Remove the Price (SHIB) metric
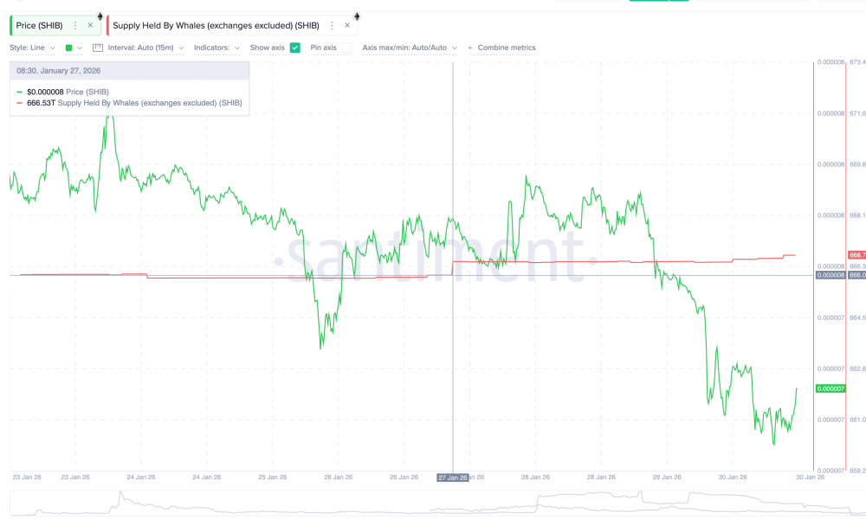The width and height of the screenshot is (866, 519). tap(90, 26)
